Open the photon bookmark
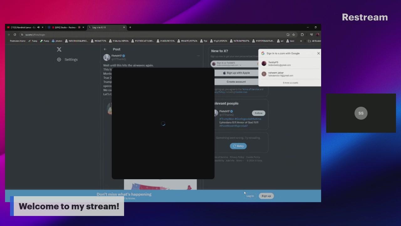 (57, 41)
